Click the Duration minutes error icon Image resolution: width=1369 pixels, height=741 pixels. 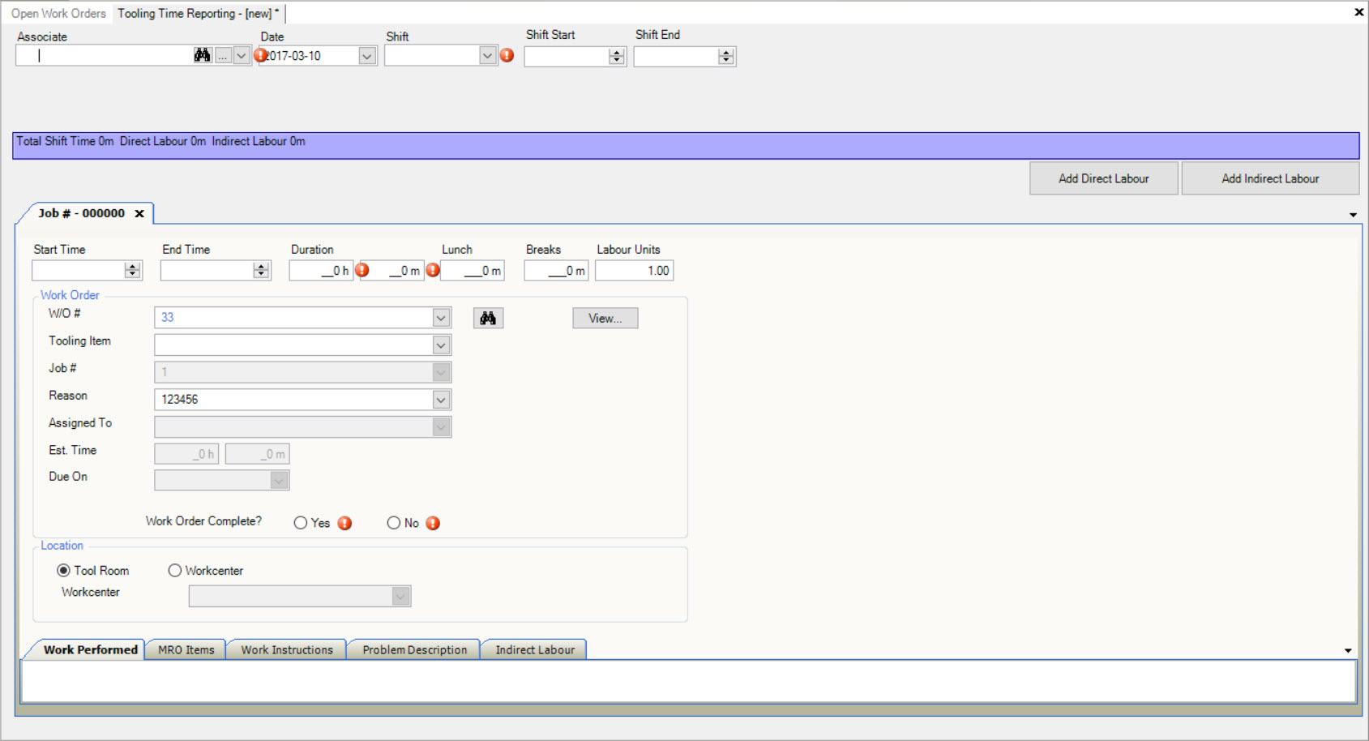[x=433, y=270]
